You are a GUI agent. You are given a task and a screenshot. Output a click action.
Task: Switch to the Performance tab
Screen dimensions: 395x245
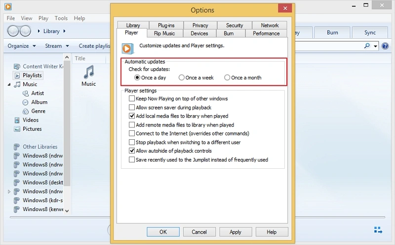point(266,33)
